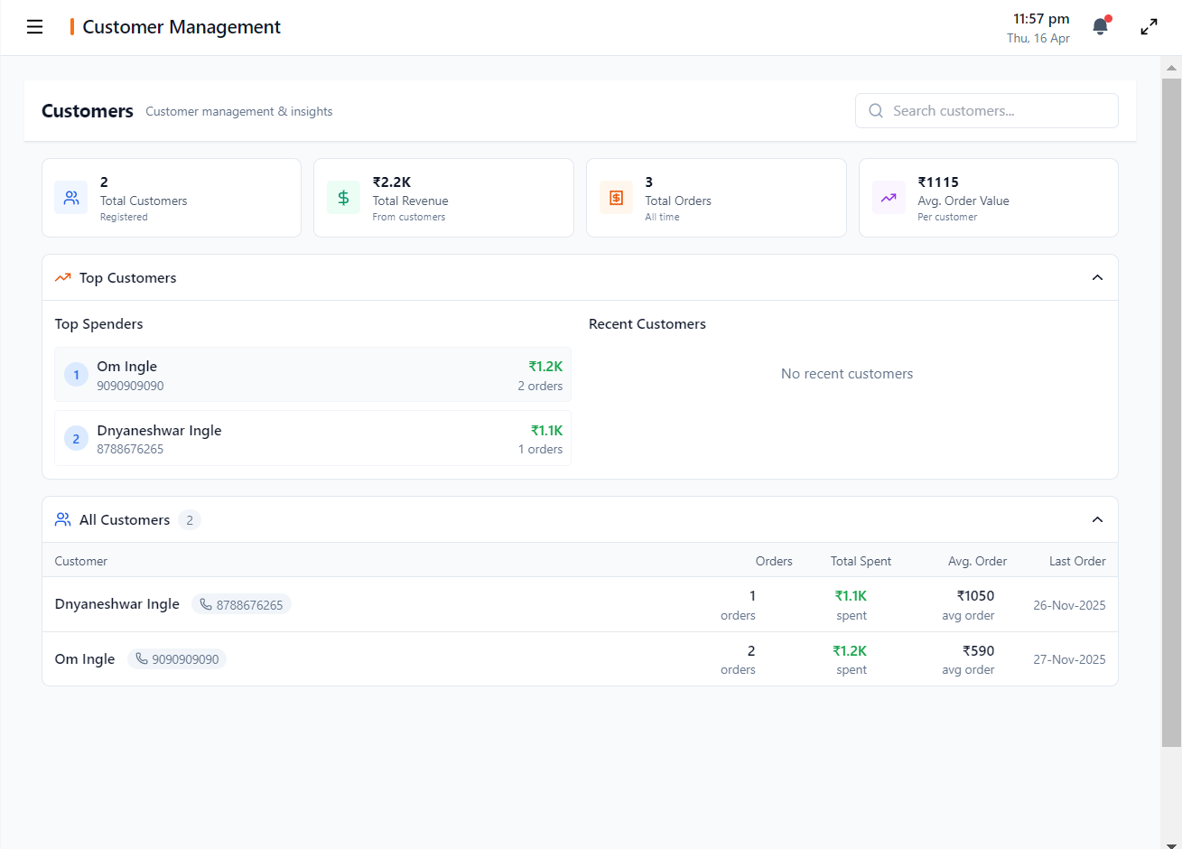Viewport: 1182px width, 849px height.
Task: Click rank 2 badge for Dnyaneshwar Ingle
Action: pyautogui.click(x=76, y=439)
